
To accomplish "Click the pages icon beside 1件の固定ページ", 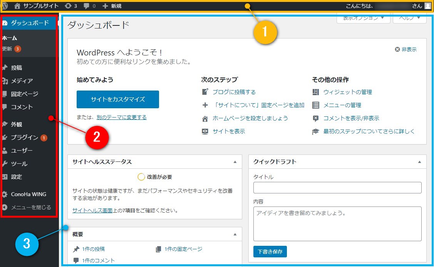I will (159, 249).
